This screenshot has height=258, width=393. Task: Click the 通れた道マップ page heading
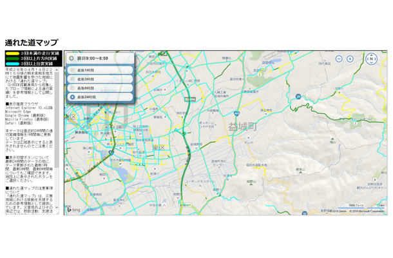click(x=32, y=43)
